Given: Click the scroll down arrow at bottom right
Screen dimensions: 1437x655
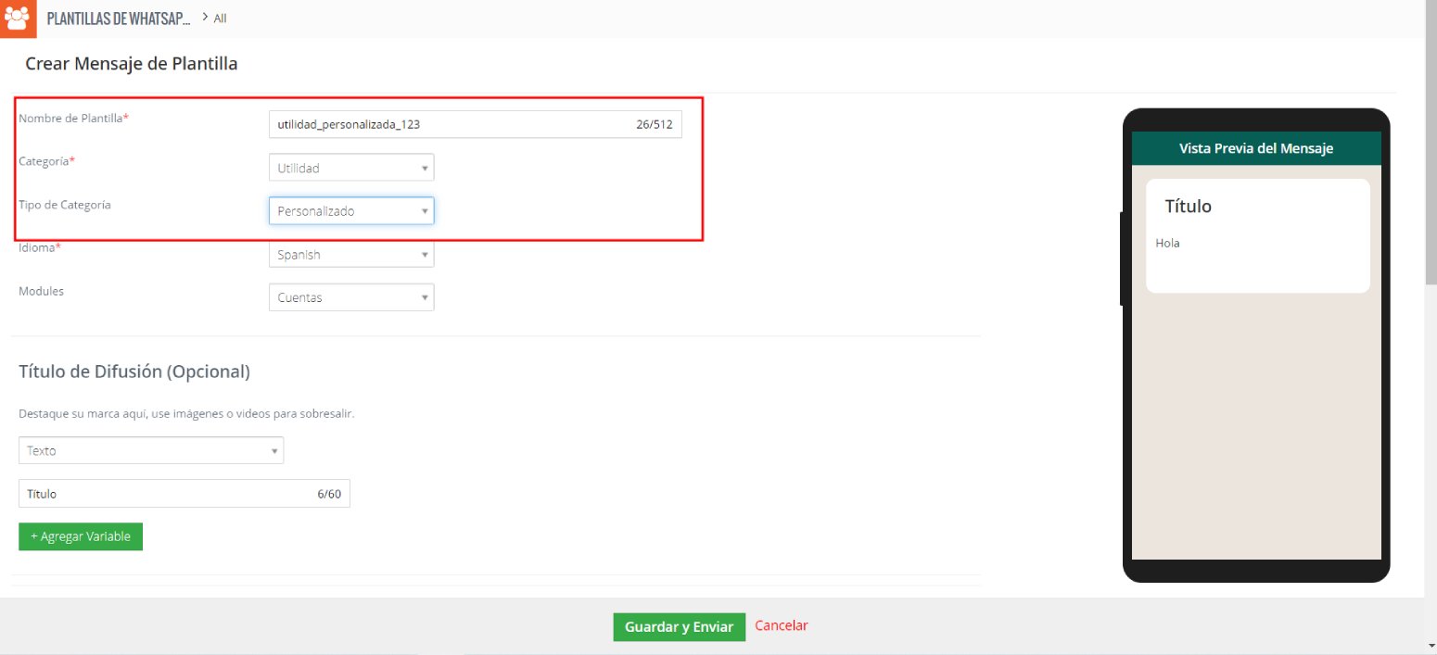Looking at the screenshot, I should coord(1430,646).
